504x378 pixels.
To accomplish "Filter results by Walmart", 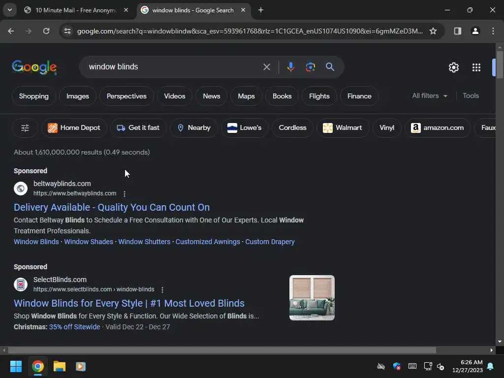I will tap(343, 128).
